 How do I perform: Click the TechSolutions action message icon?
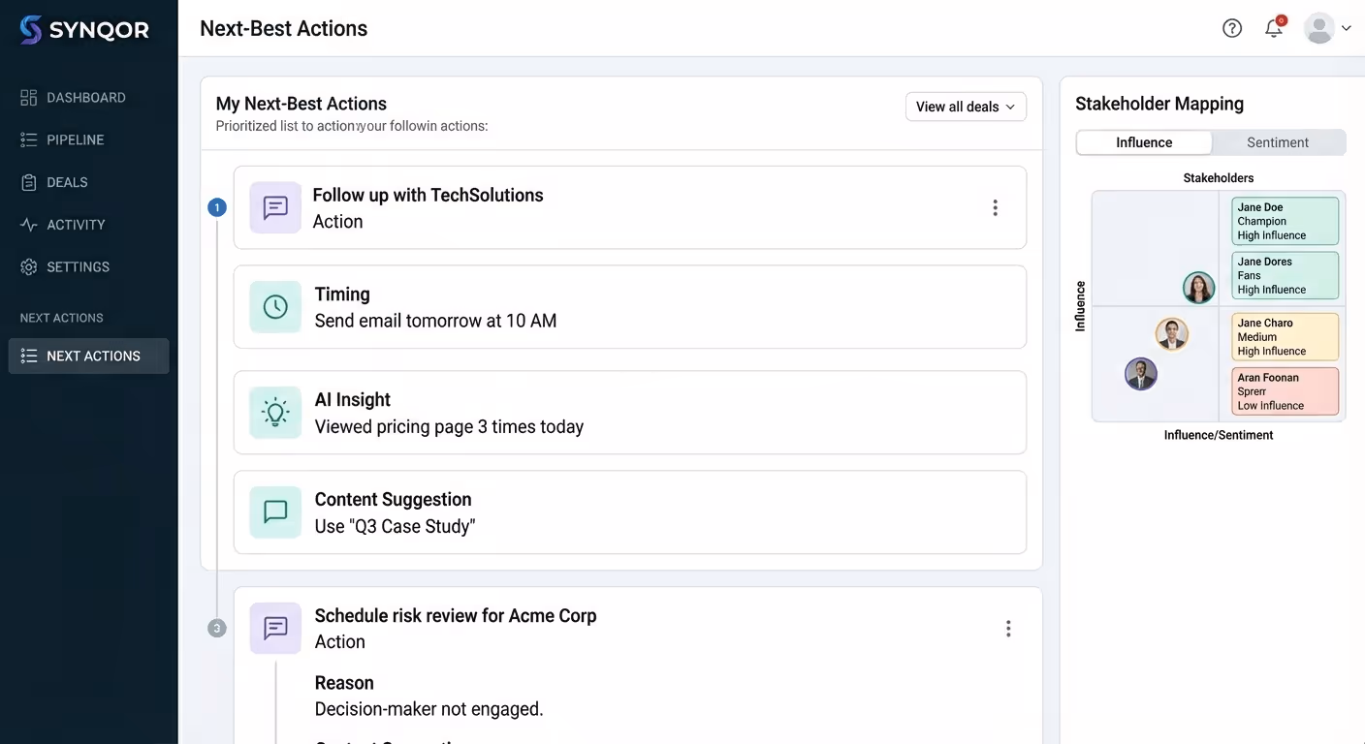pyautogui.click(x=275, y=207)
